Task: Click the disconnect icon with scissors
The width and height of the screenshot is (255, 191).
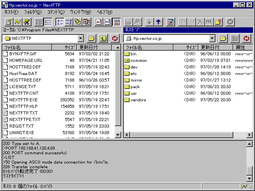Action: click(27, 22)
